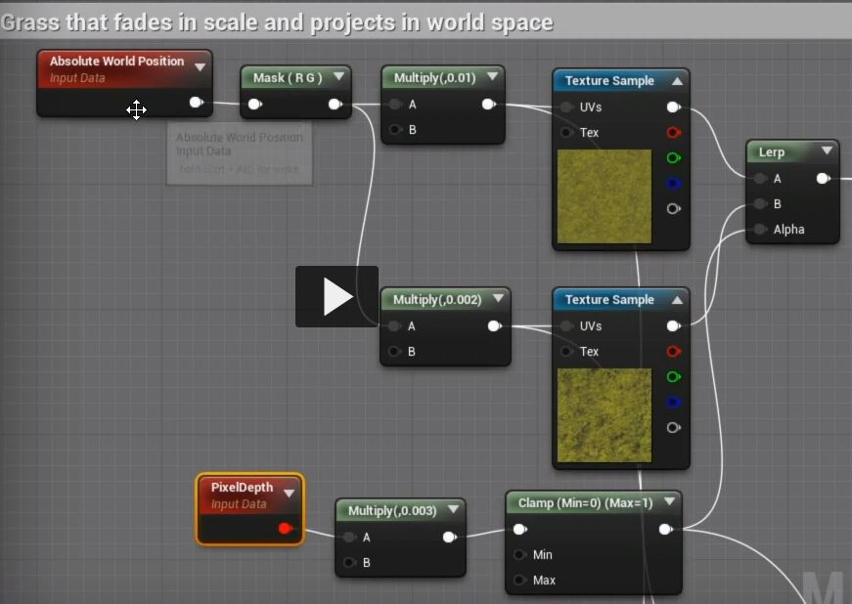Click the B input pin on Multiply(,0.002)
The width and height of the screenshot is (852, 604).
[394, 351]
